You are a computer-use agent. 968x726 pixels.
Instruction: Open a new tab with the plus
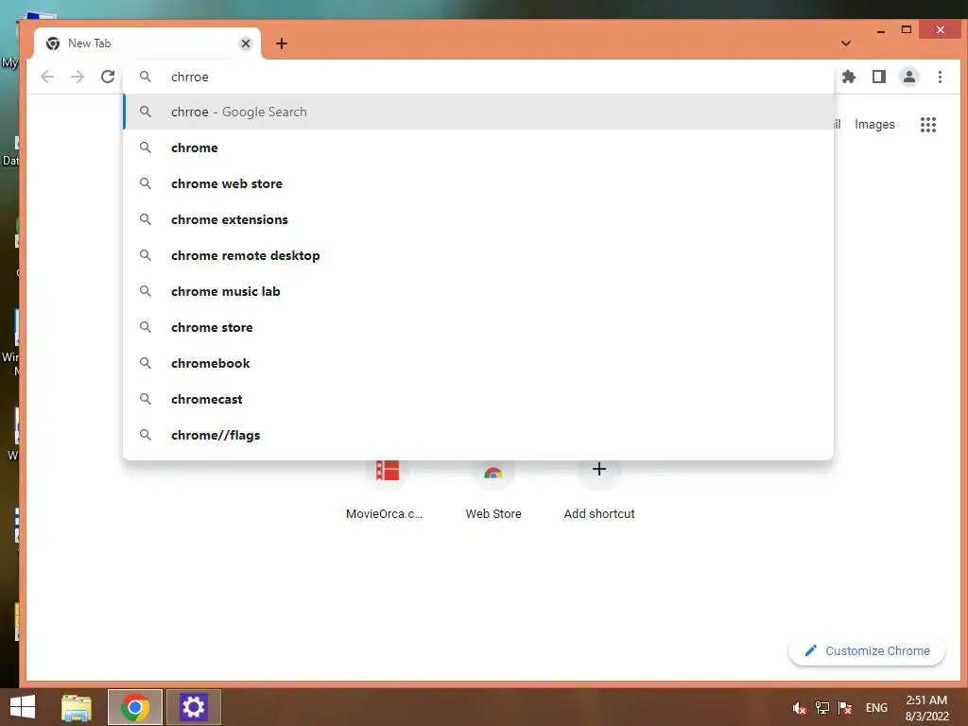[282, 43]
